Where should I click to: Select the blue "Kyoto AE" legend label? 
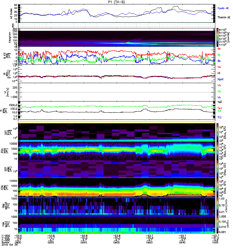point(223,8)
